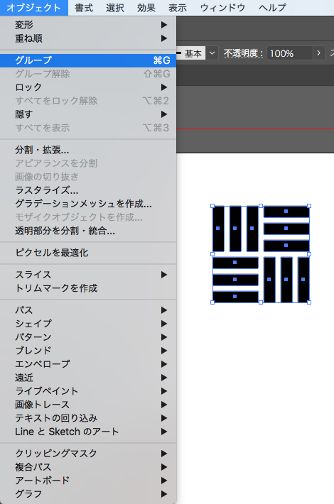Select トリムマークを作成
This screenshot has height=504, width=334.
[88, 288]
